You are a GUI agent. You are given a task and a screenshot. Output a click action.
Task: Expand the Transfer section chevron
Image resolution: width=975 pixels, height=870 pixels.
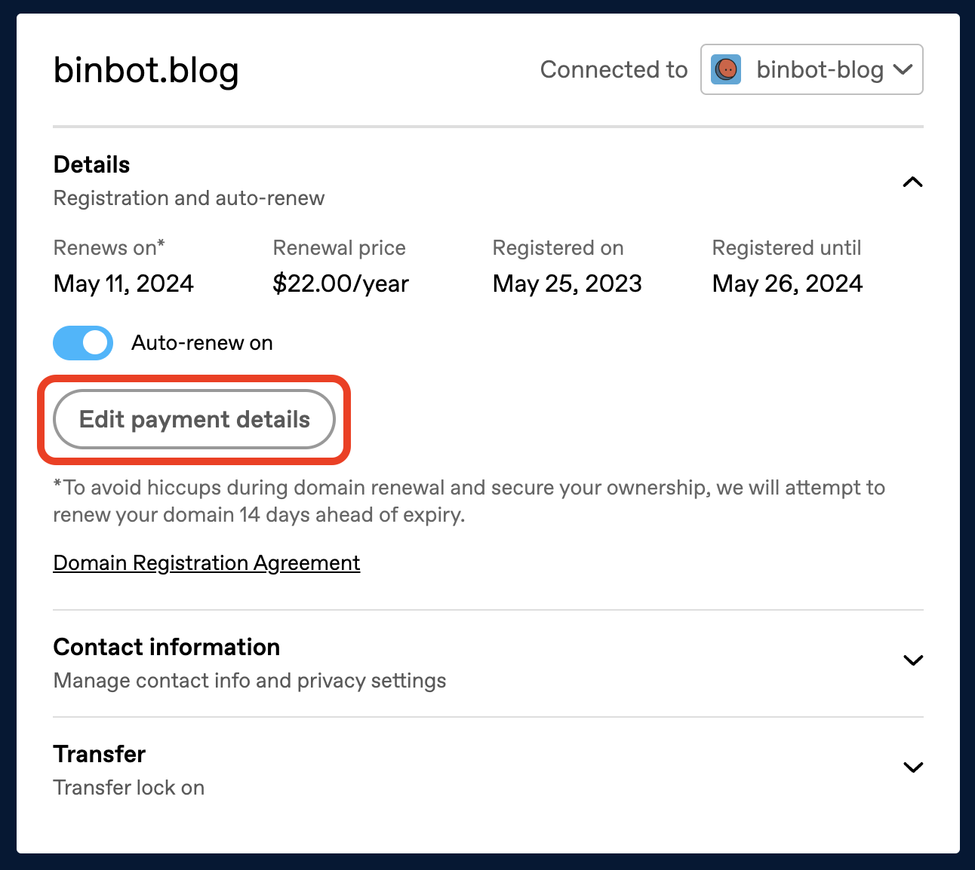pos(912,767)
